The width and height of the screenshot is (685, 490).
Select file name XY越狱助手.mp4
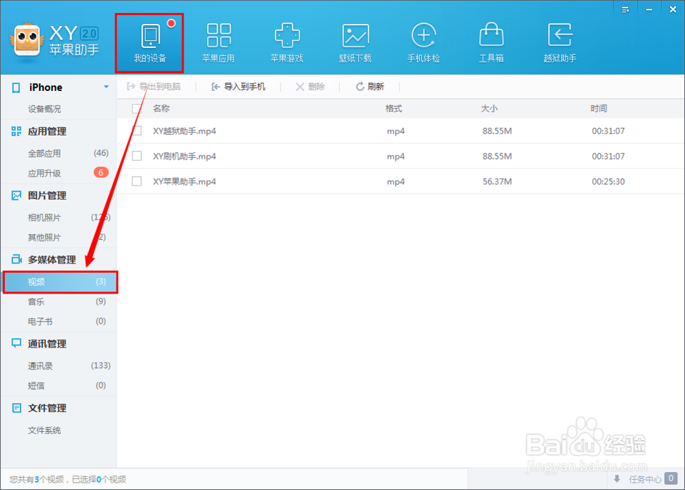(x=184, y=131)
